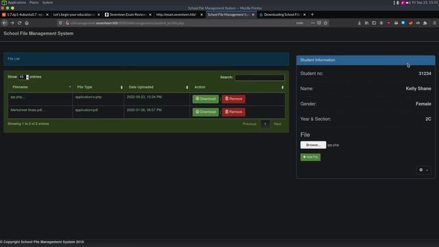Open the Places menu
The height and width of the screenshot is (247, 439).
point(34,3)
